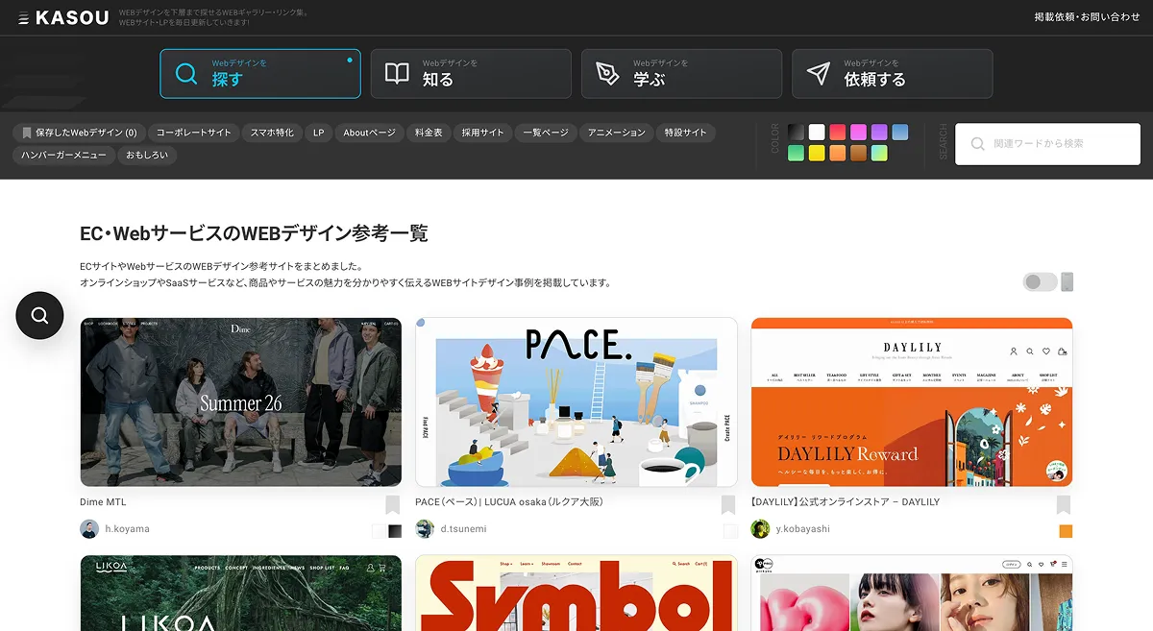1153x631 pixels.
Task: Filter by 採用サイト tag
Action: pyautogui.click(x=482, y=133)
